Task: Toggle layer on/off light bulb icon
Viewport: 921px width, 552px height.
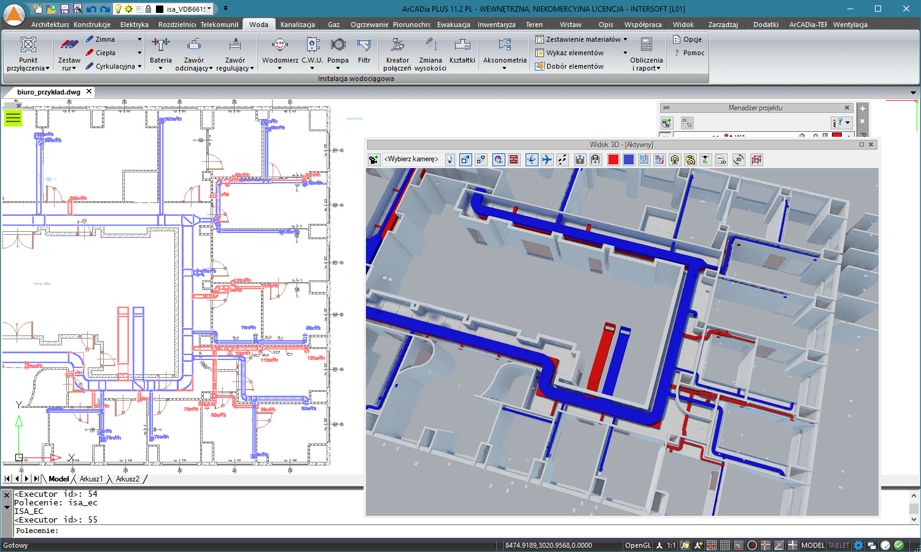Action: pyautogui.click(x=118, y=9)
